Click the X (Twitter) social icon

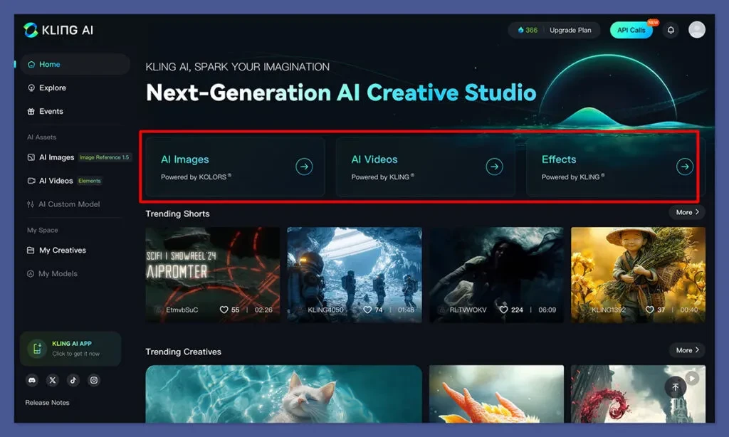(53, 380)
